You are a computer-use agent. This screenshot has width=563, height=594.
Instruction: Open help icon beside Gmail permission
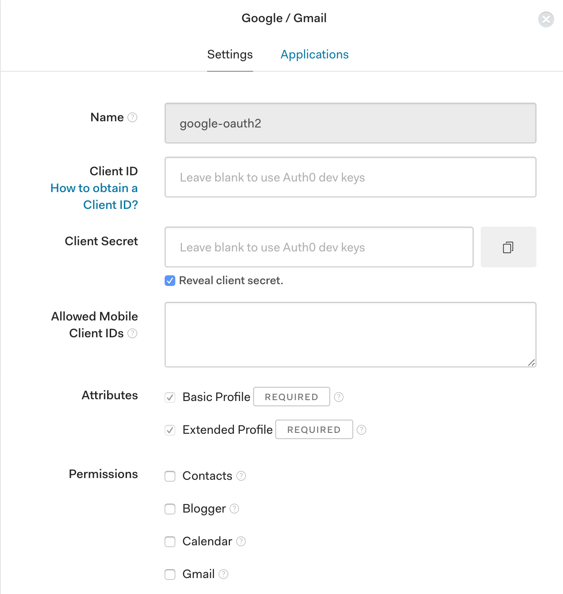point(224,574)
